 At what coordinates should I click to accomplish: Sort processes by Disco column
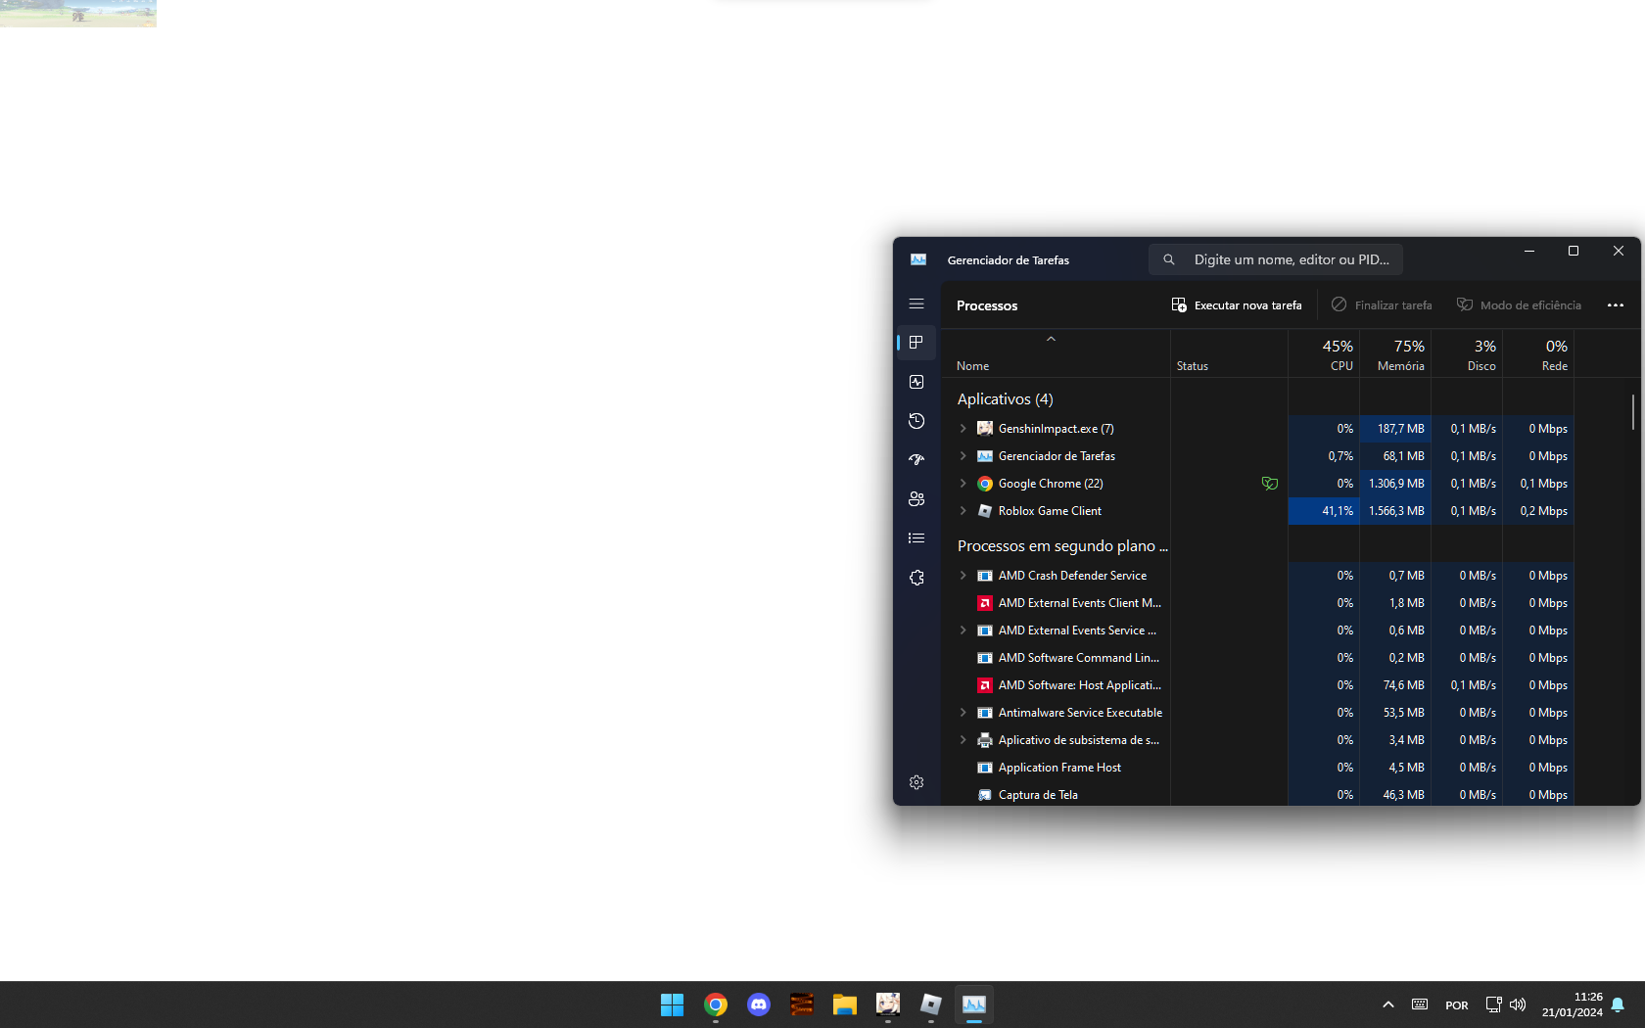click(x=1467, y=354)
